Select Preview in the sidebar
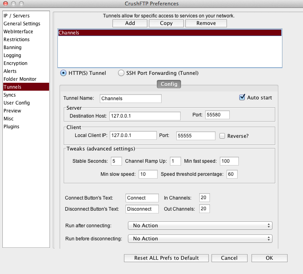This screenshot has width=303, height=274. pos(26,111)
